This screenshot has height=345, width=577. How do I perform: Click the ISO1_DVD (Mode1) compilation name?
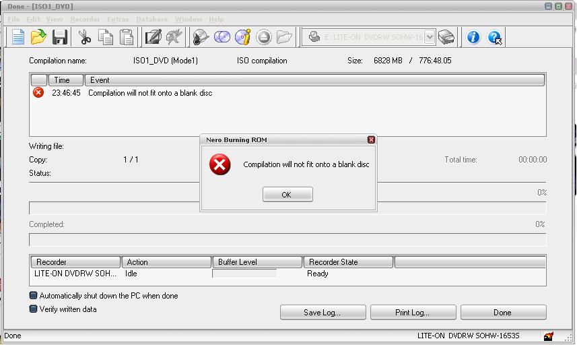tap(165, 61)
